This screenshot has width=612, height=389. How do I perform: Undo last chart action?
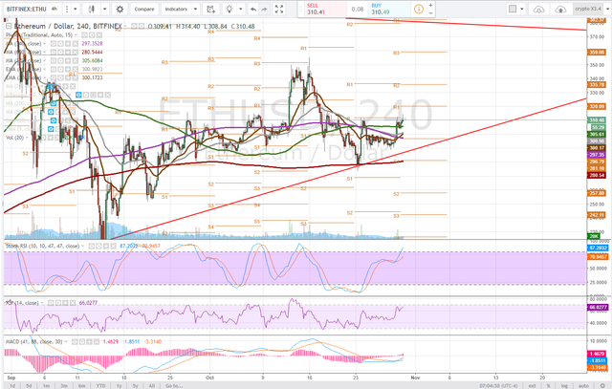[253, 9]
